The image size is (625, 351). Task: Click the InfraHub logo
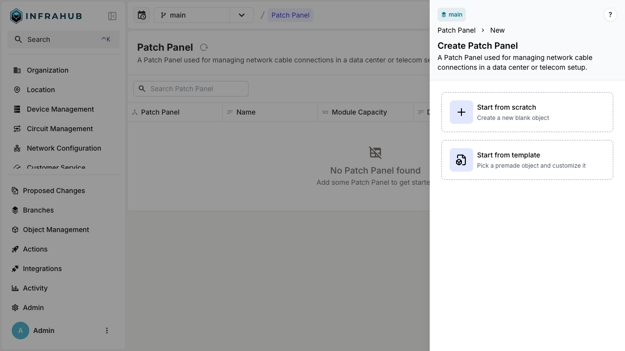point(46,16)
